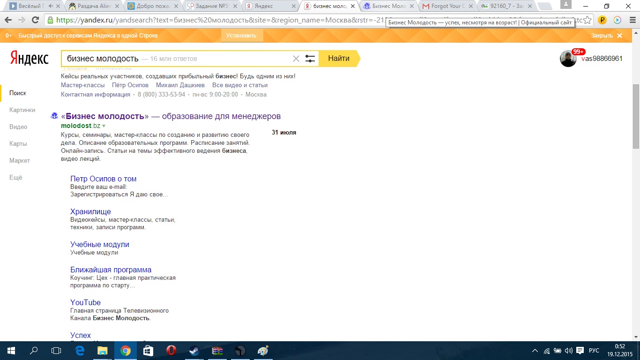The width and height of the screenshot is (640, 360).
Task: Open the Контактная информация link
Action: [x=96, y=95]
